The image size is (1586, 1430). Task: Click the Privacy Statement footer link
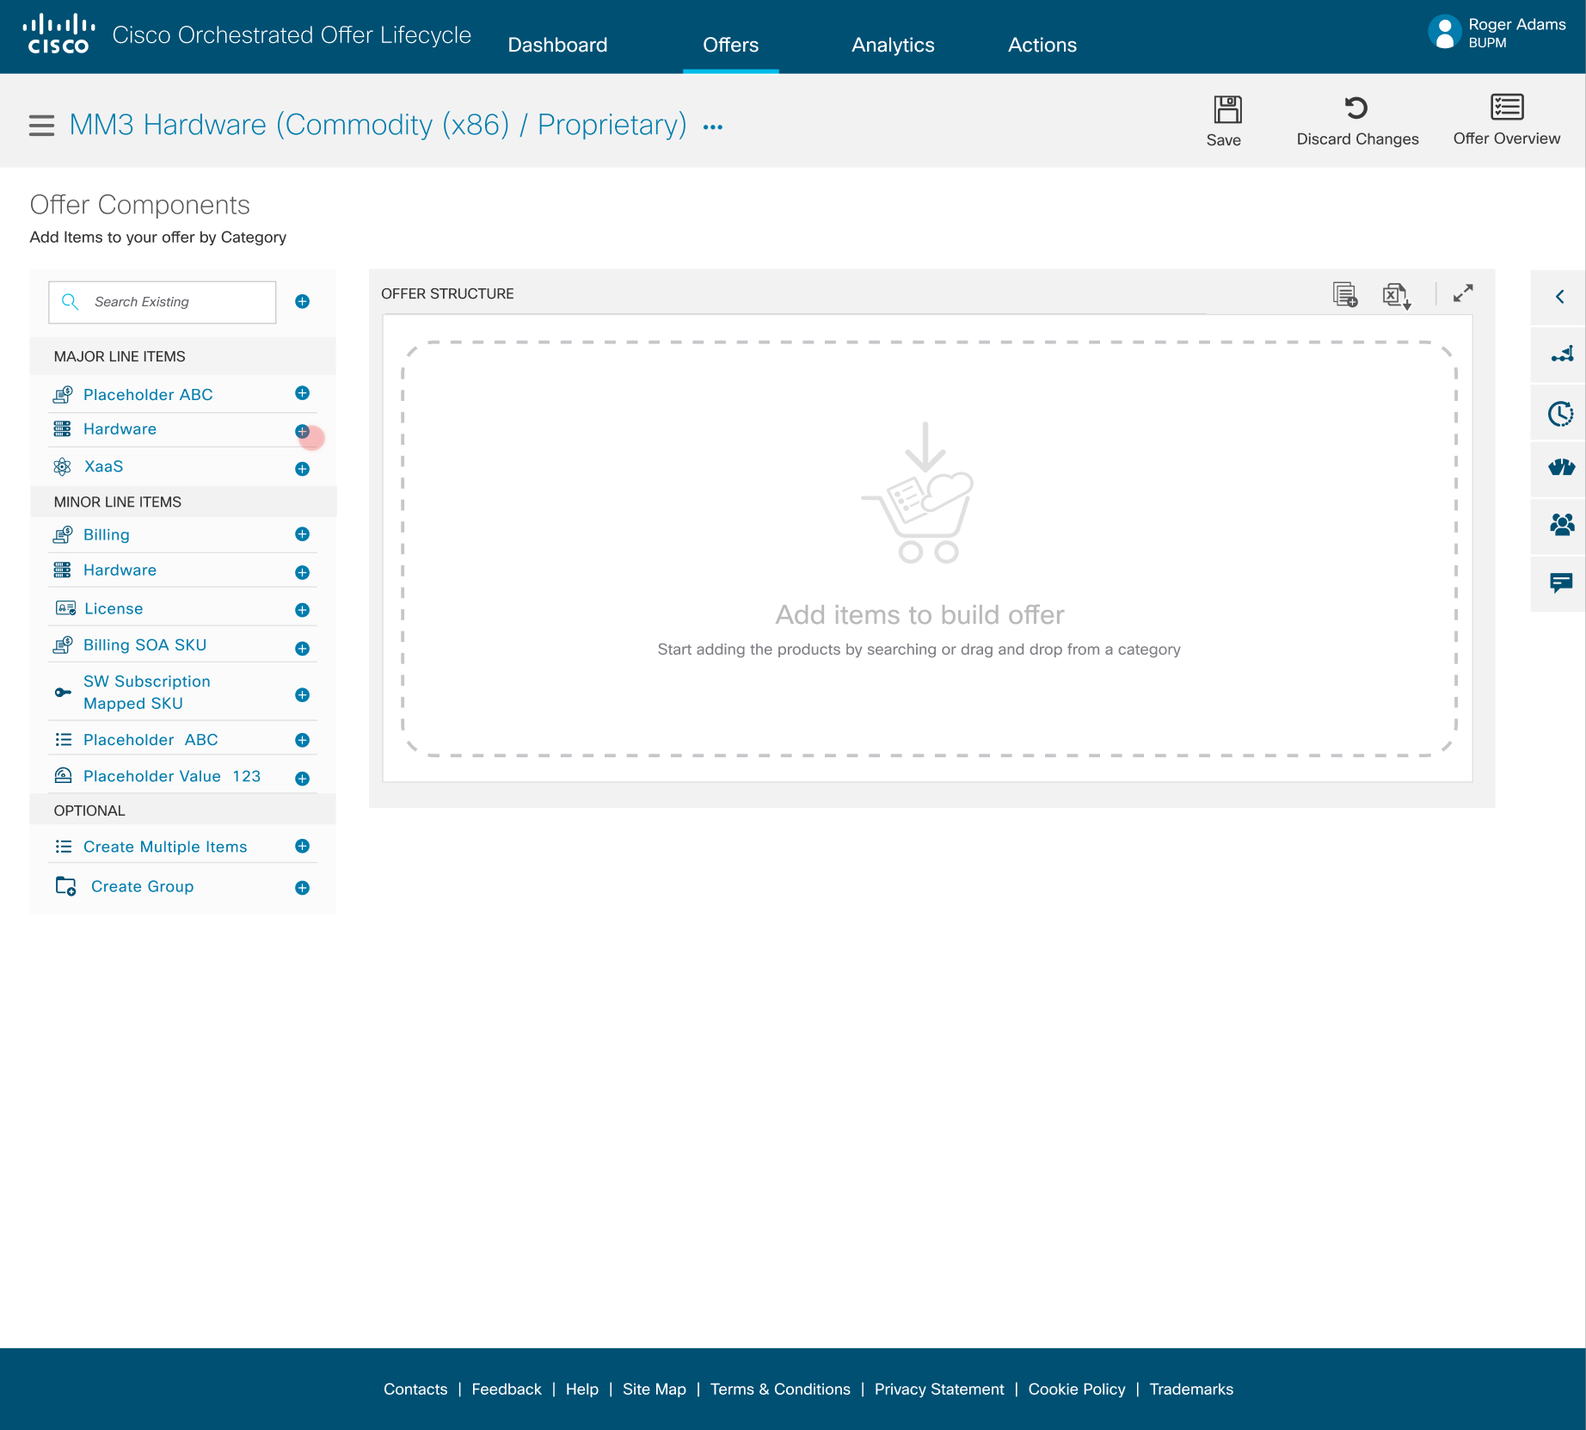point(938,1389)
